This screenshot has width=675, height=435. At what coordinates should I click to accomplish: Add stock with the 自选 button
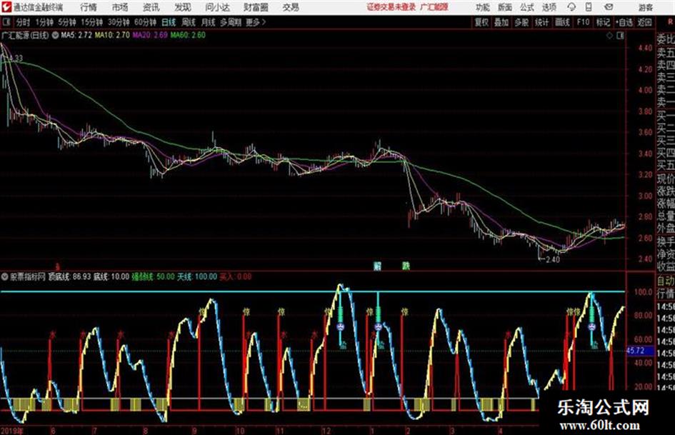(624, 22)
